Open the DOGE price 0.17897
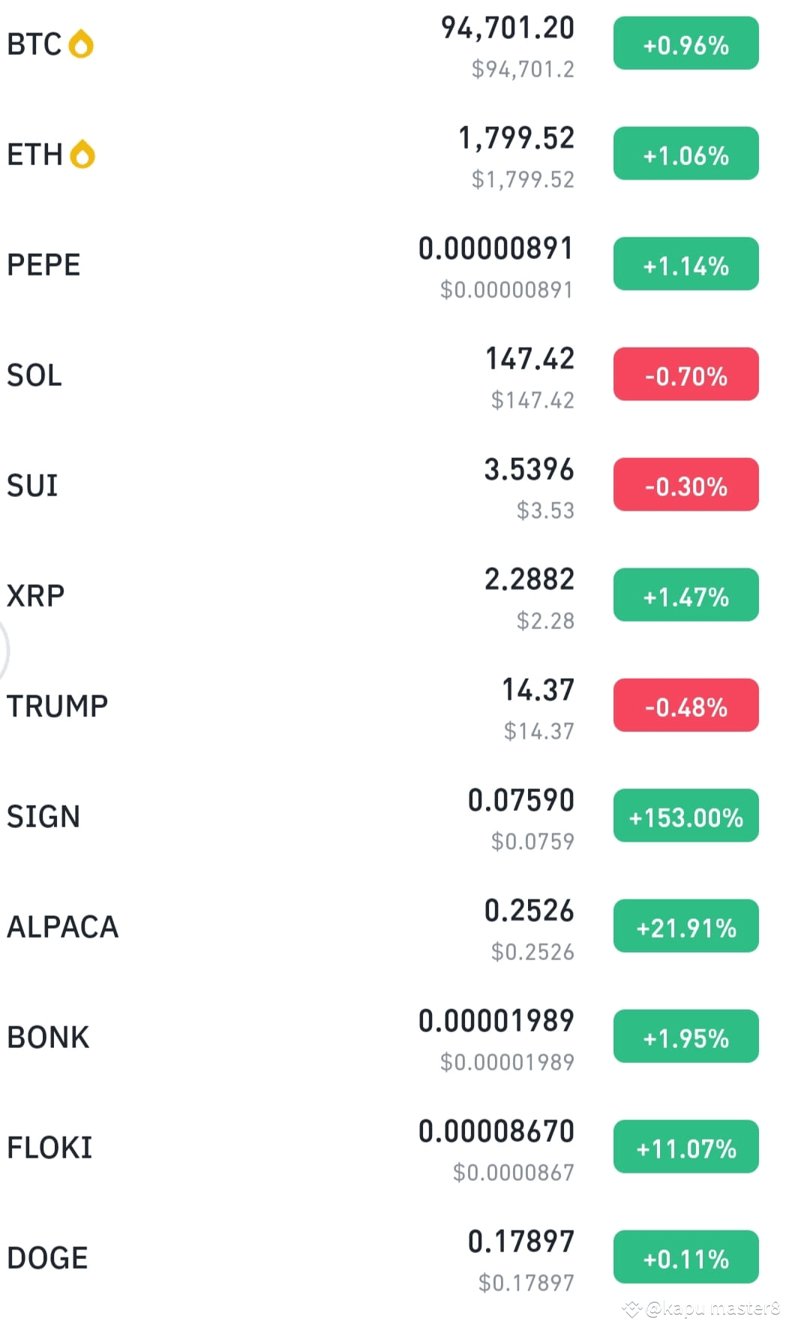Image resolution: width=786 pixels, height=1325 pixels. click(x=520, y=1242)
